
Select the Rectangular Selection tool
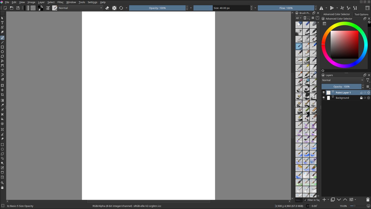2,145
